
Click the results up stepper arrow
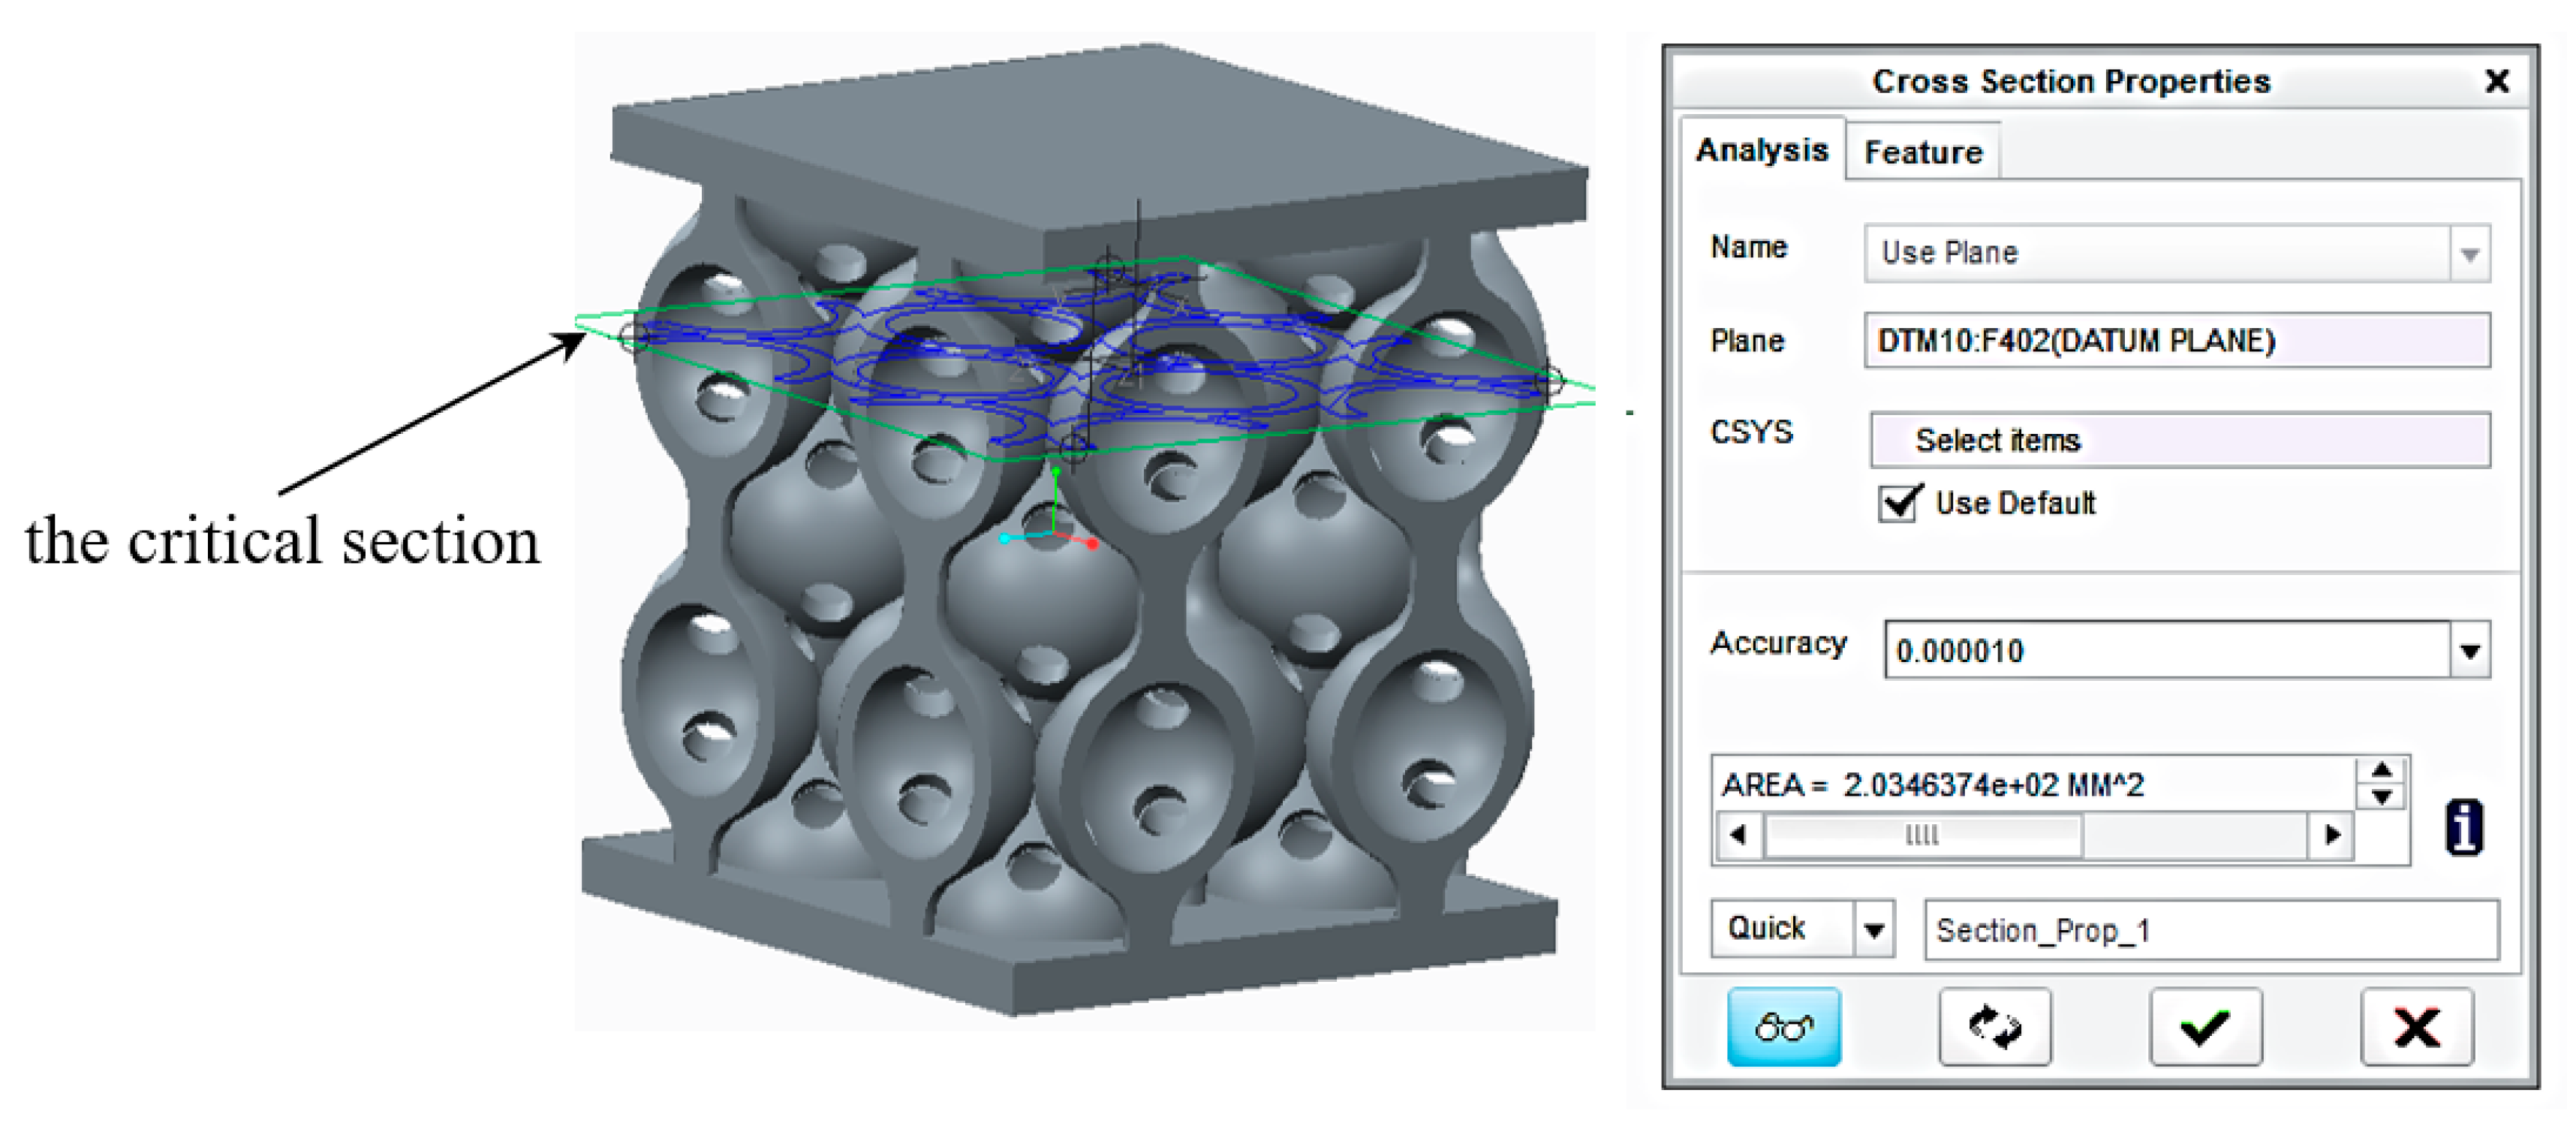pyautogui.click(x=2382, y=770)
